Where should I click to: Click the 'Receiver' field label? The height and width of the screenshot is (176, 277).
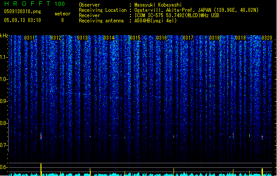(89, 15)
